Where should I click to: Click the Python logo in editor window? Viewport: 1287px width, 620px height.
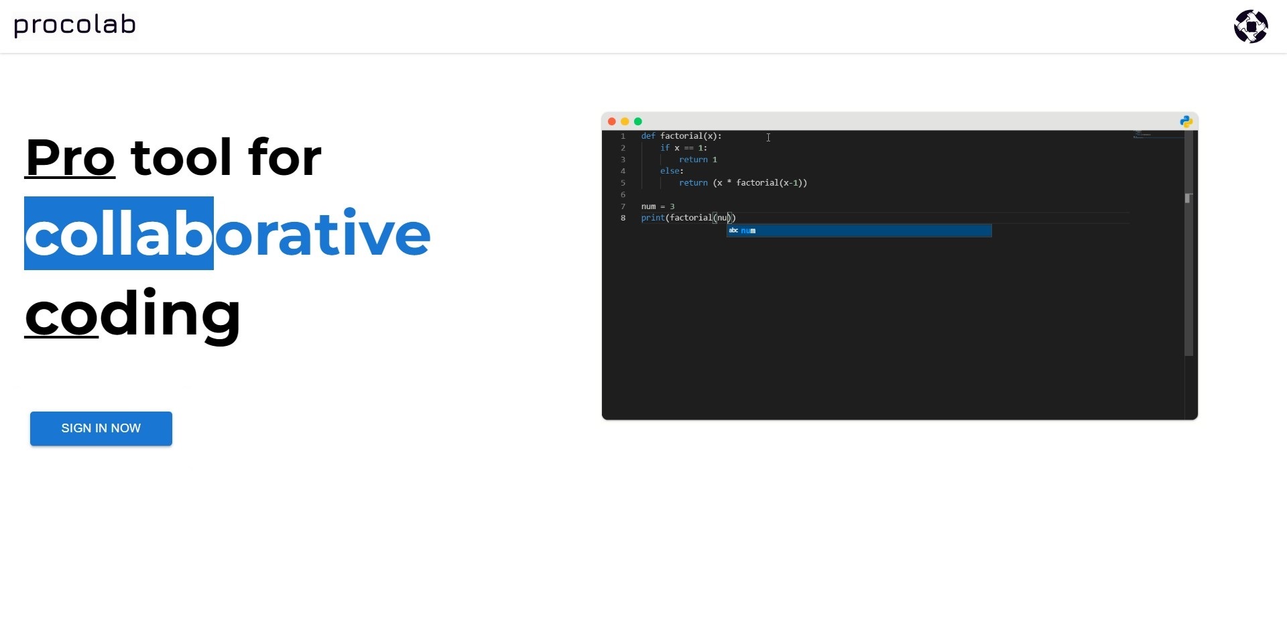tap(1186, 121)
